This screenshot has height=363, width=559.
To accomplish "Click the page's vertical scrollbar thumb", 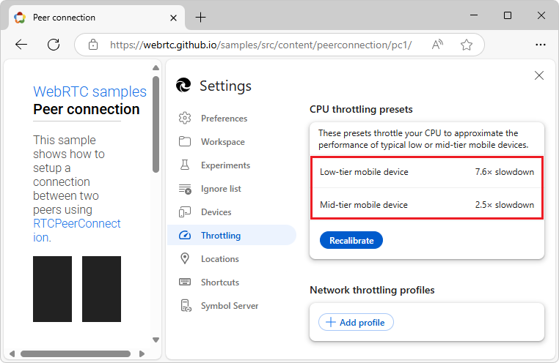I will click(x=156, y=124).
